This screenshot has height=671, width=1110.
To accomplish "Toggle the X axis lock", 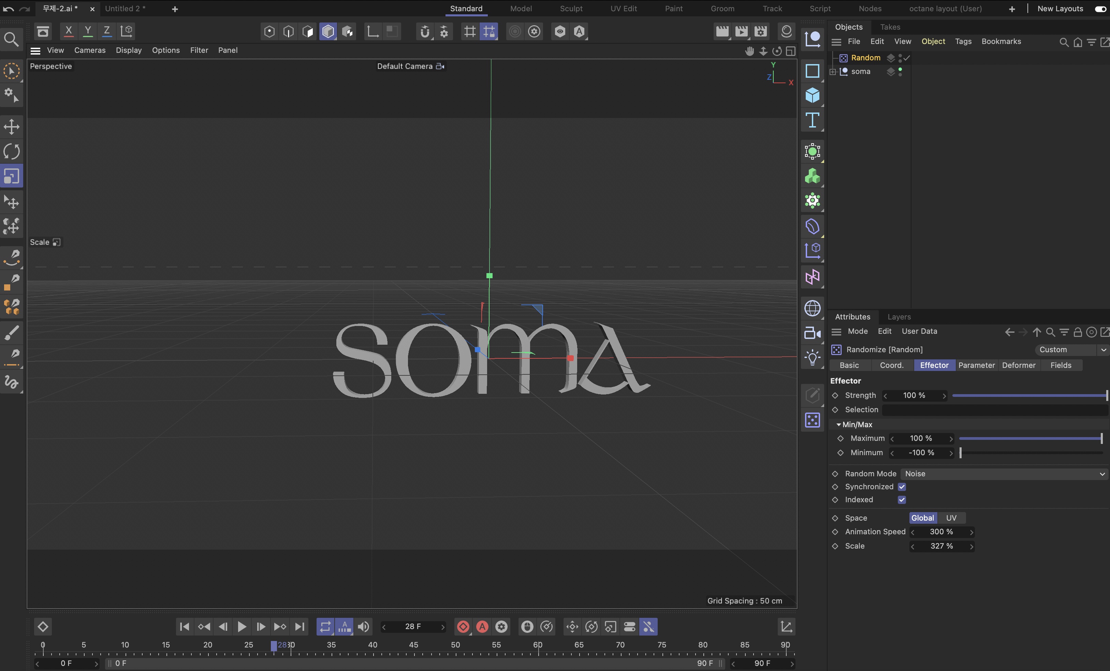I will coord(69,31).
